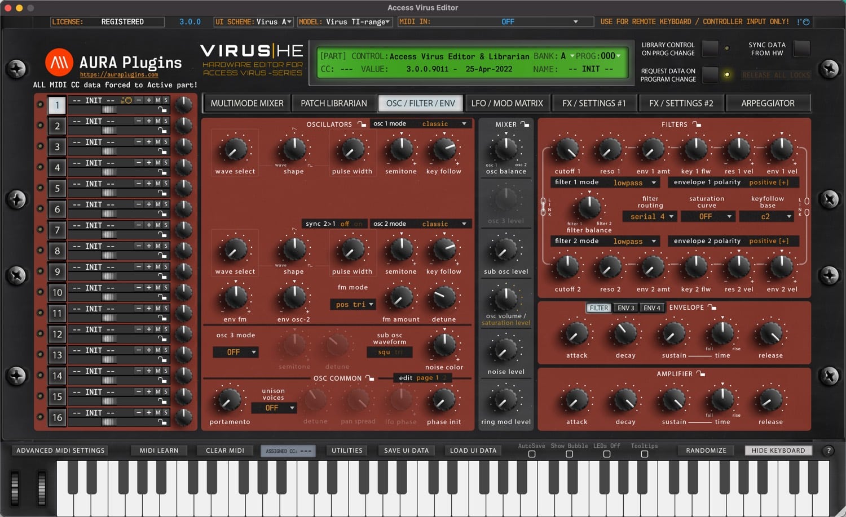Click the plus icon on part 12
846x517 pixels.
[x=149, y=329]
